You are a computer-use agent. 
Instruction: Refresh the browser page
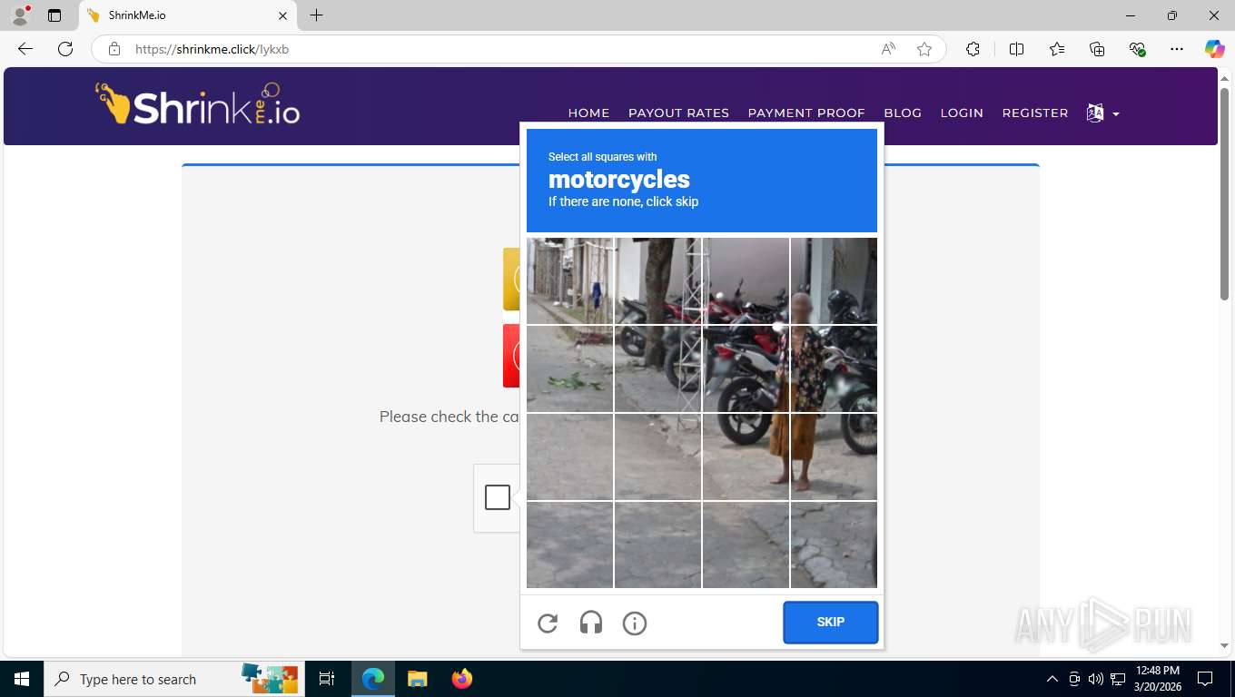(x=65, y=49)
